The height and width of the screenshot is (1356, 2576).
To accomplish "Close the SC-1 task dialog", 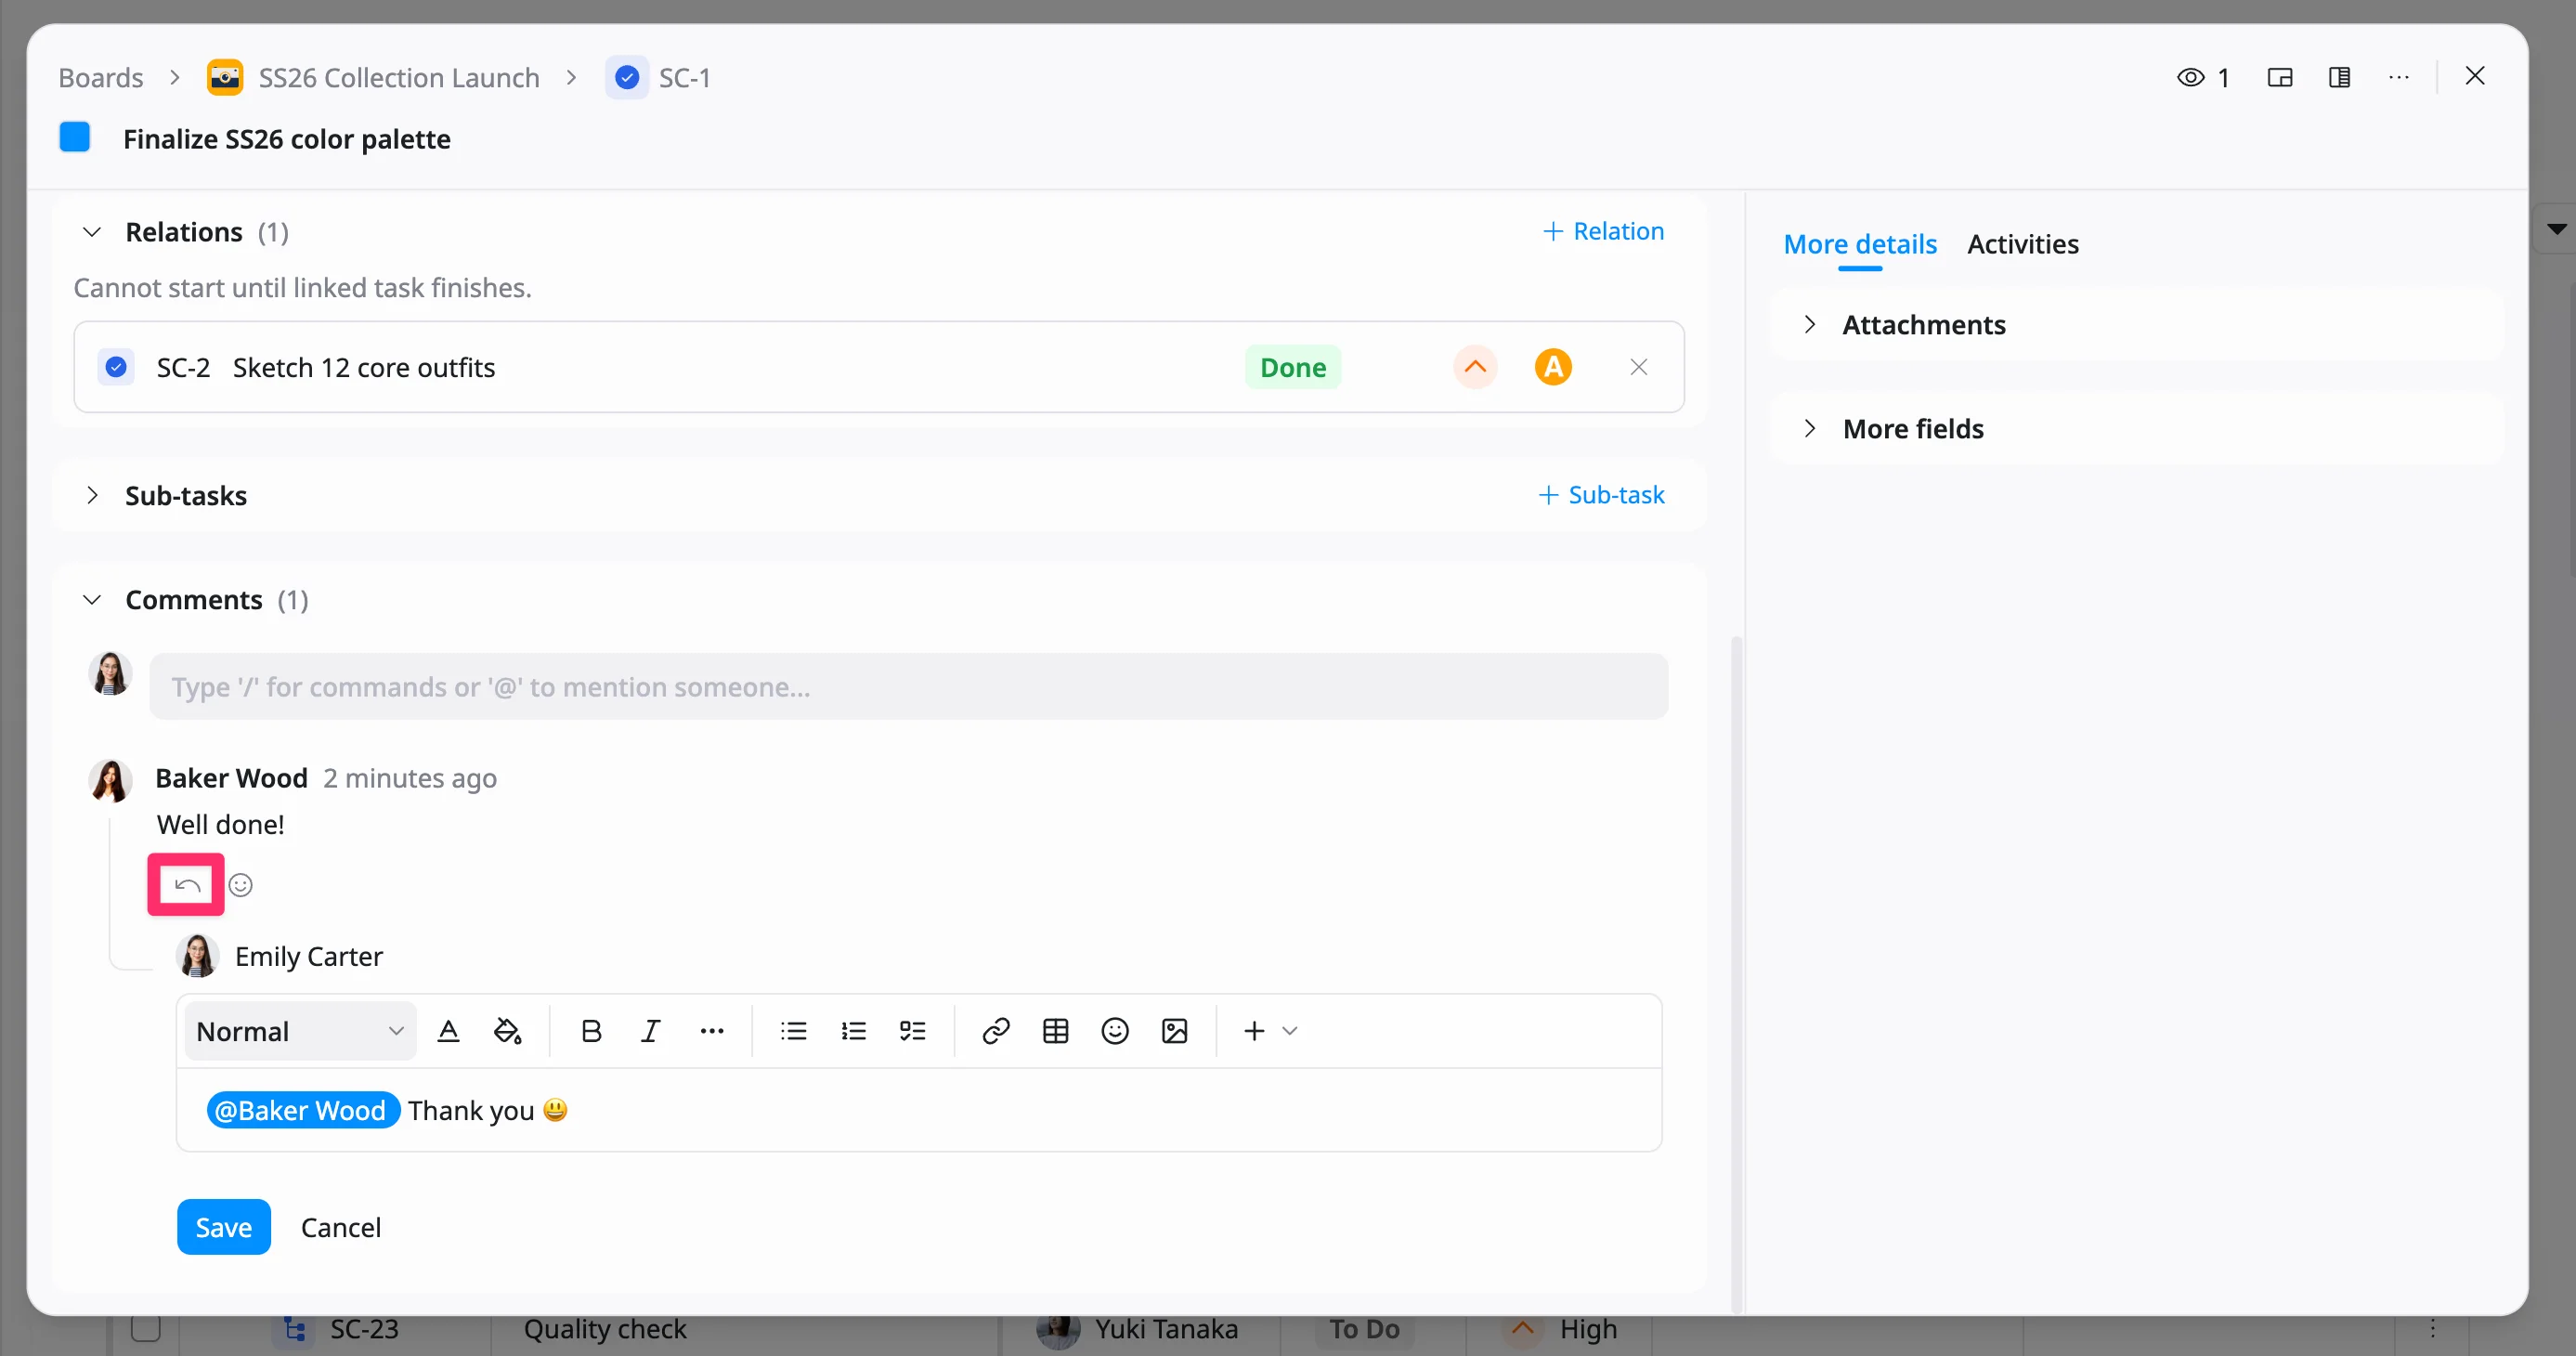I will [x=2475, y=76].
